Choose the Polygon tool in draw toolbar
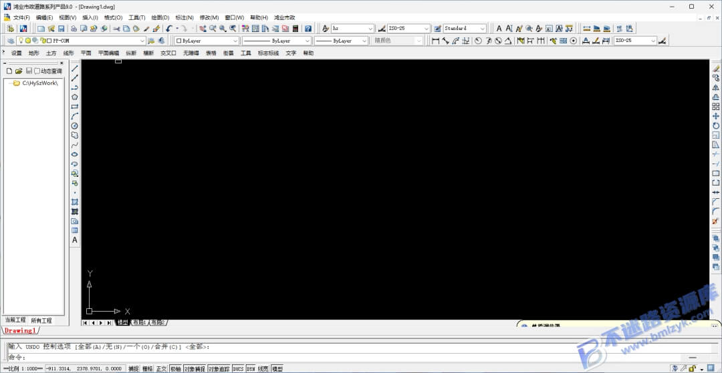Image resolution: width=722 pixels, height=373 pixels. point(75,97)
